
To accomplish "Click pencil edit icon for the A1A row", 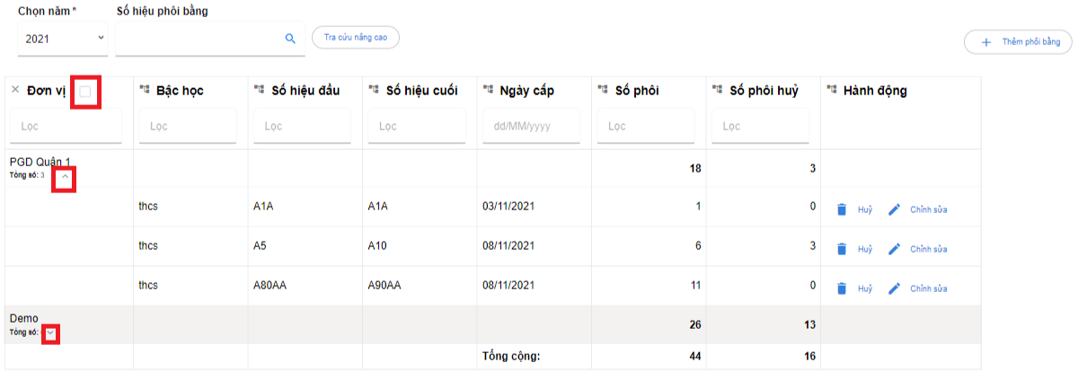I will (894, 209).
